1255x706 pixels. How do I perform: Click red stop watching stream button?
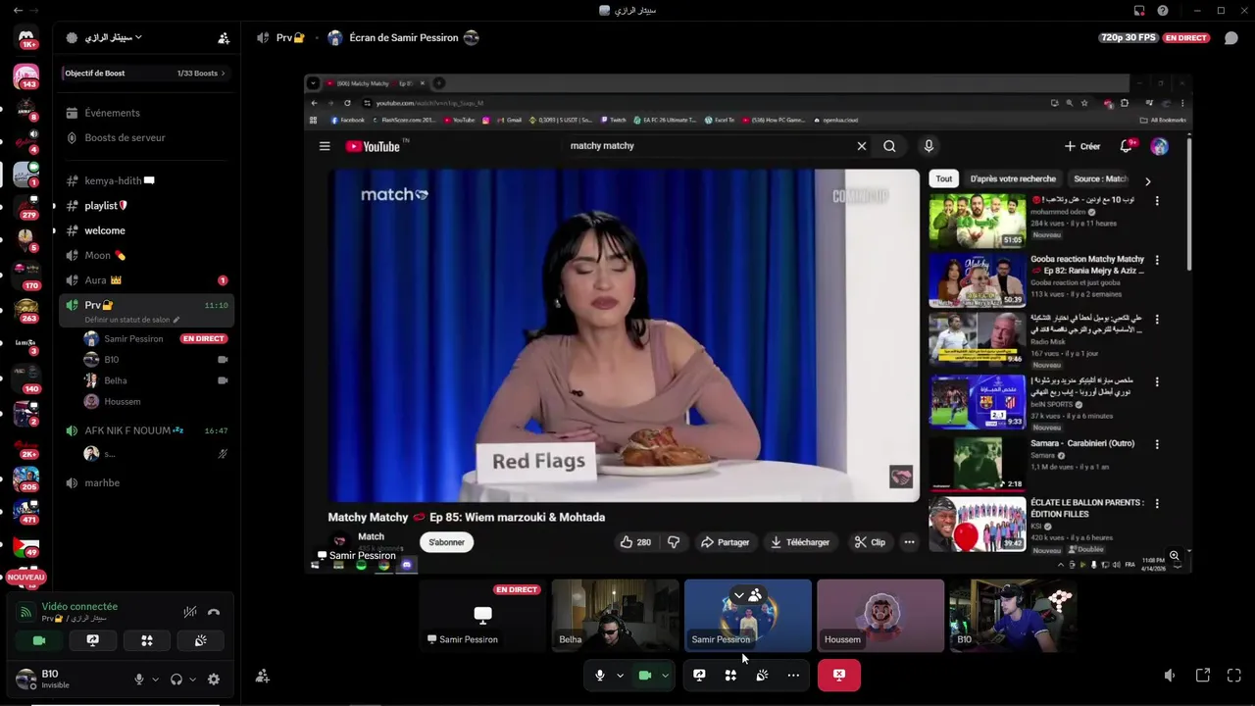point(839,675)
